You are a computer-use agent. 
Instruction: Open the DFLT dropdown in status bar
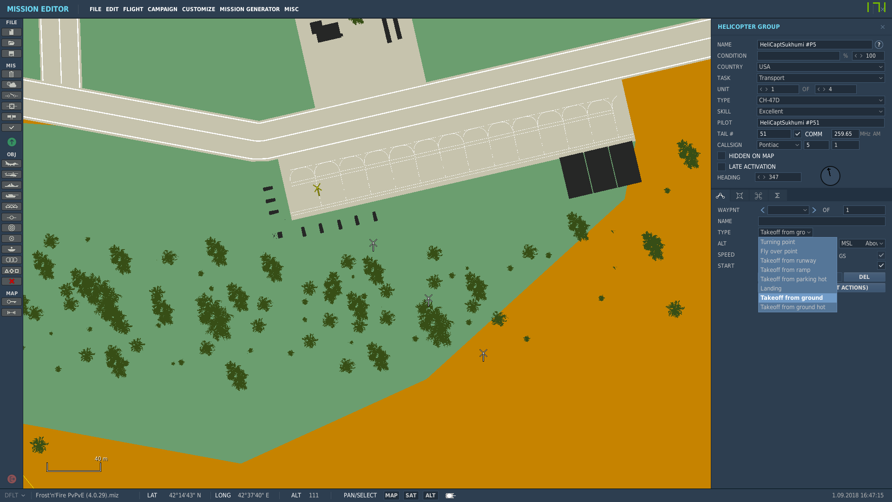coord(14,495)
